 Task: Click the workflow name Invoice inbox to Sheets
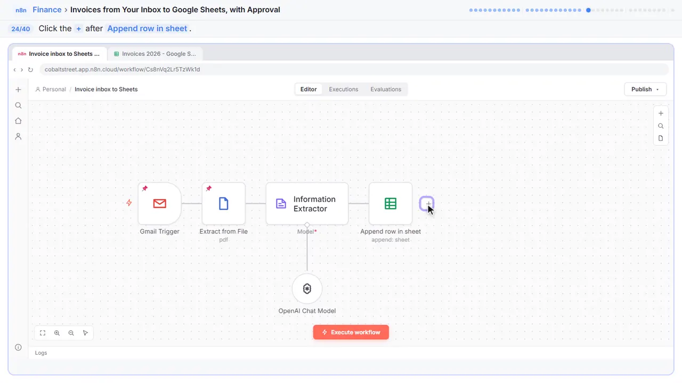[x=106, y=89]
